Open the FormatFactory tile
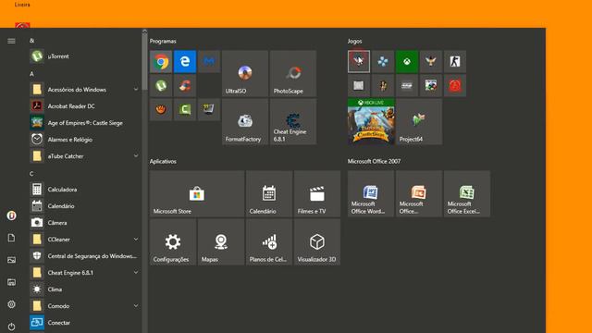The height and width of the screenshot is (333, 592). pos(245,121)
